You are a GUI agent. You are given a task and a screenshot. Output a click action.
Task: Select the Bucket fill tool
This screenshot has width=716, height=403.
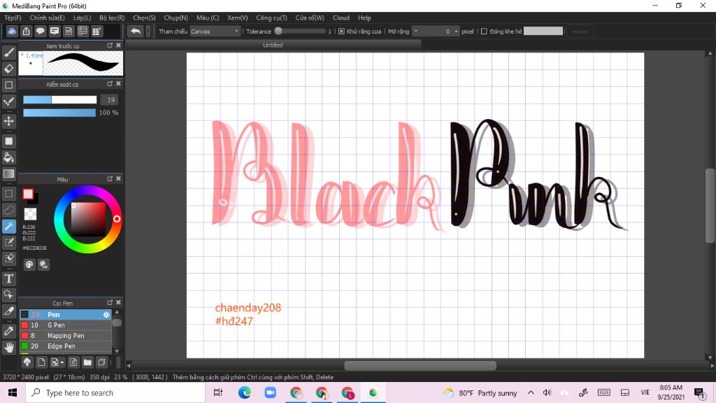point(8,157)
